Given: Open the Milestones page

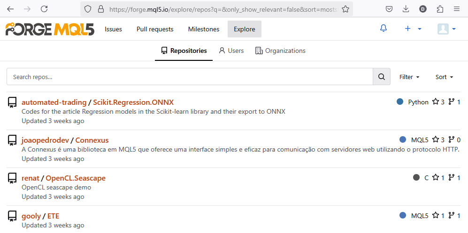Looking at the screenshot, I should [204, 29].
